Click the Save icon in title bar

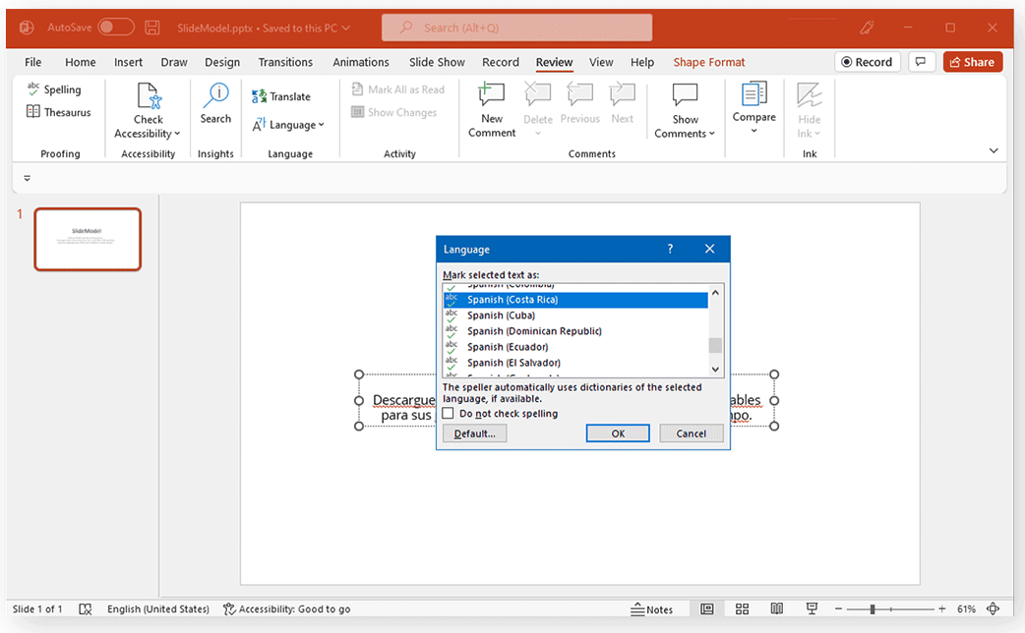click(152, 28)
